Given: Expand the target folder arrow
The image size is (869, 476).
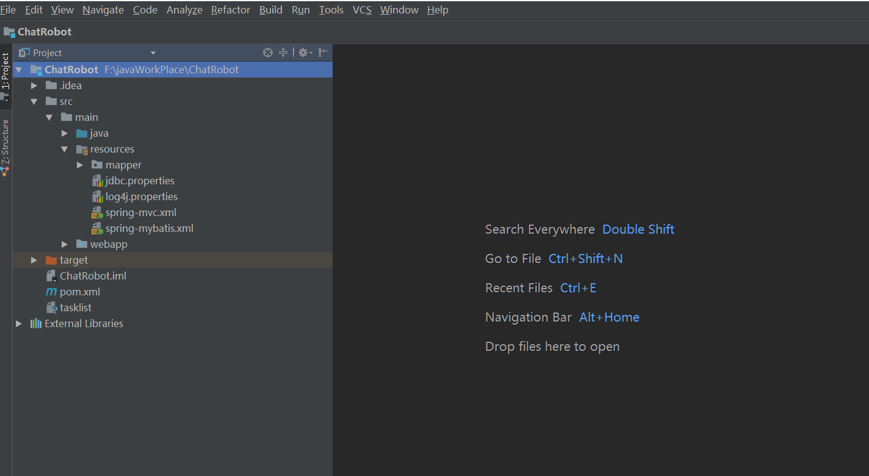Looking at the screenshot, I should point(34,260).
